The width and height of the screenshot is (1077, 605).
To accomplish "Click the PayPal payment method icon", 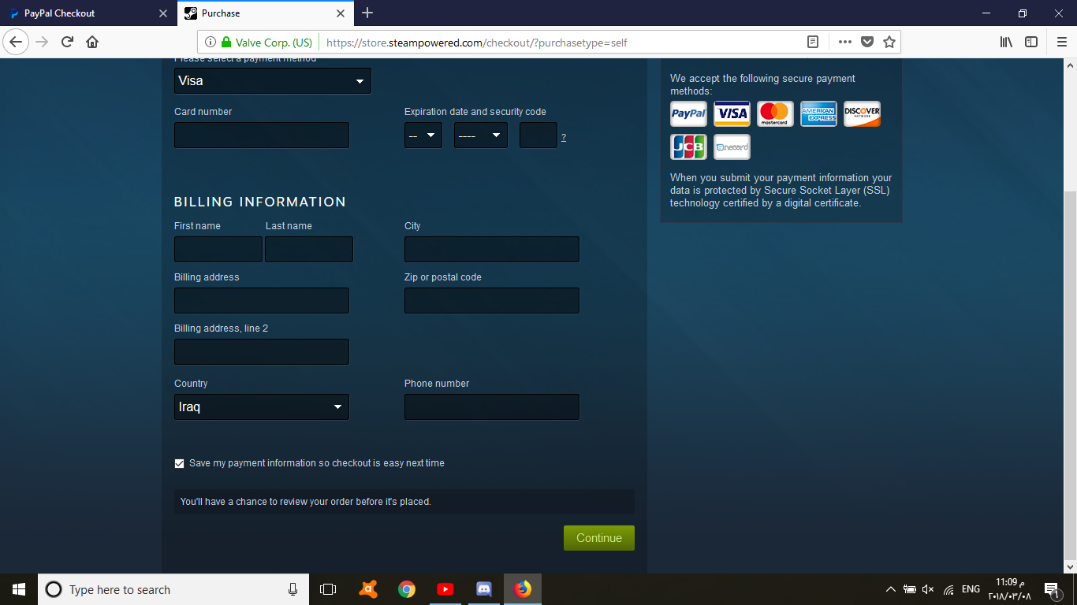I will [688, 113].
